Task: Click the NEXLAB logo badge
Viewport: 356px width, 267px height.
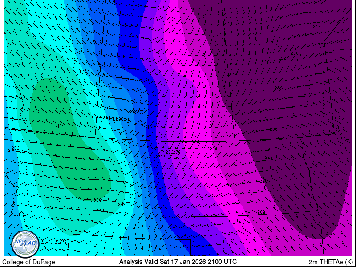Action: 25,244
